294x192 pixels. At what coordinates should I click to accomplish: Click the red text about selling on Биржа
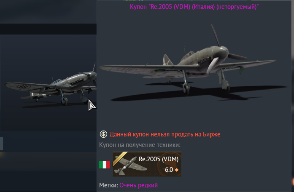165,134
